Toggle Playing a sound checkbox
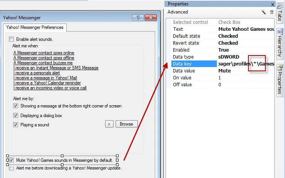Viewport: 285px width, 178px height. pos(16,125)
